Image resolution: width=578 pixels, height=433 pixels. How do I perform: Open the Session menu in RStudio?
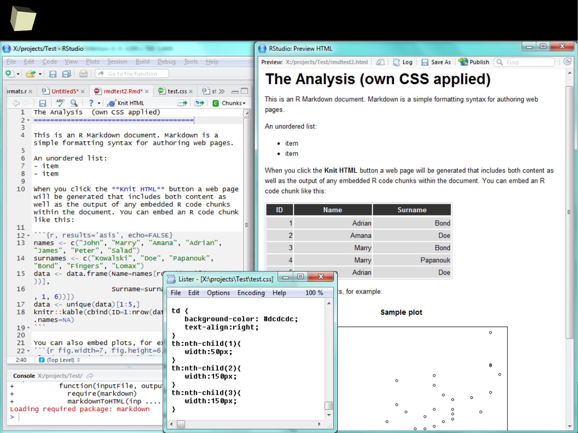(x=117, y=61)
